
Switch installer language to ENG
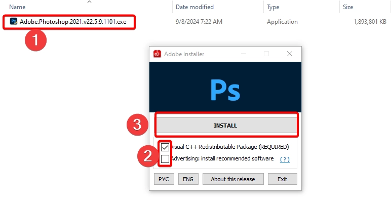pos(188,179)
